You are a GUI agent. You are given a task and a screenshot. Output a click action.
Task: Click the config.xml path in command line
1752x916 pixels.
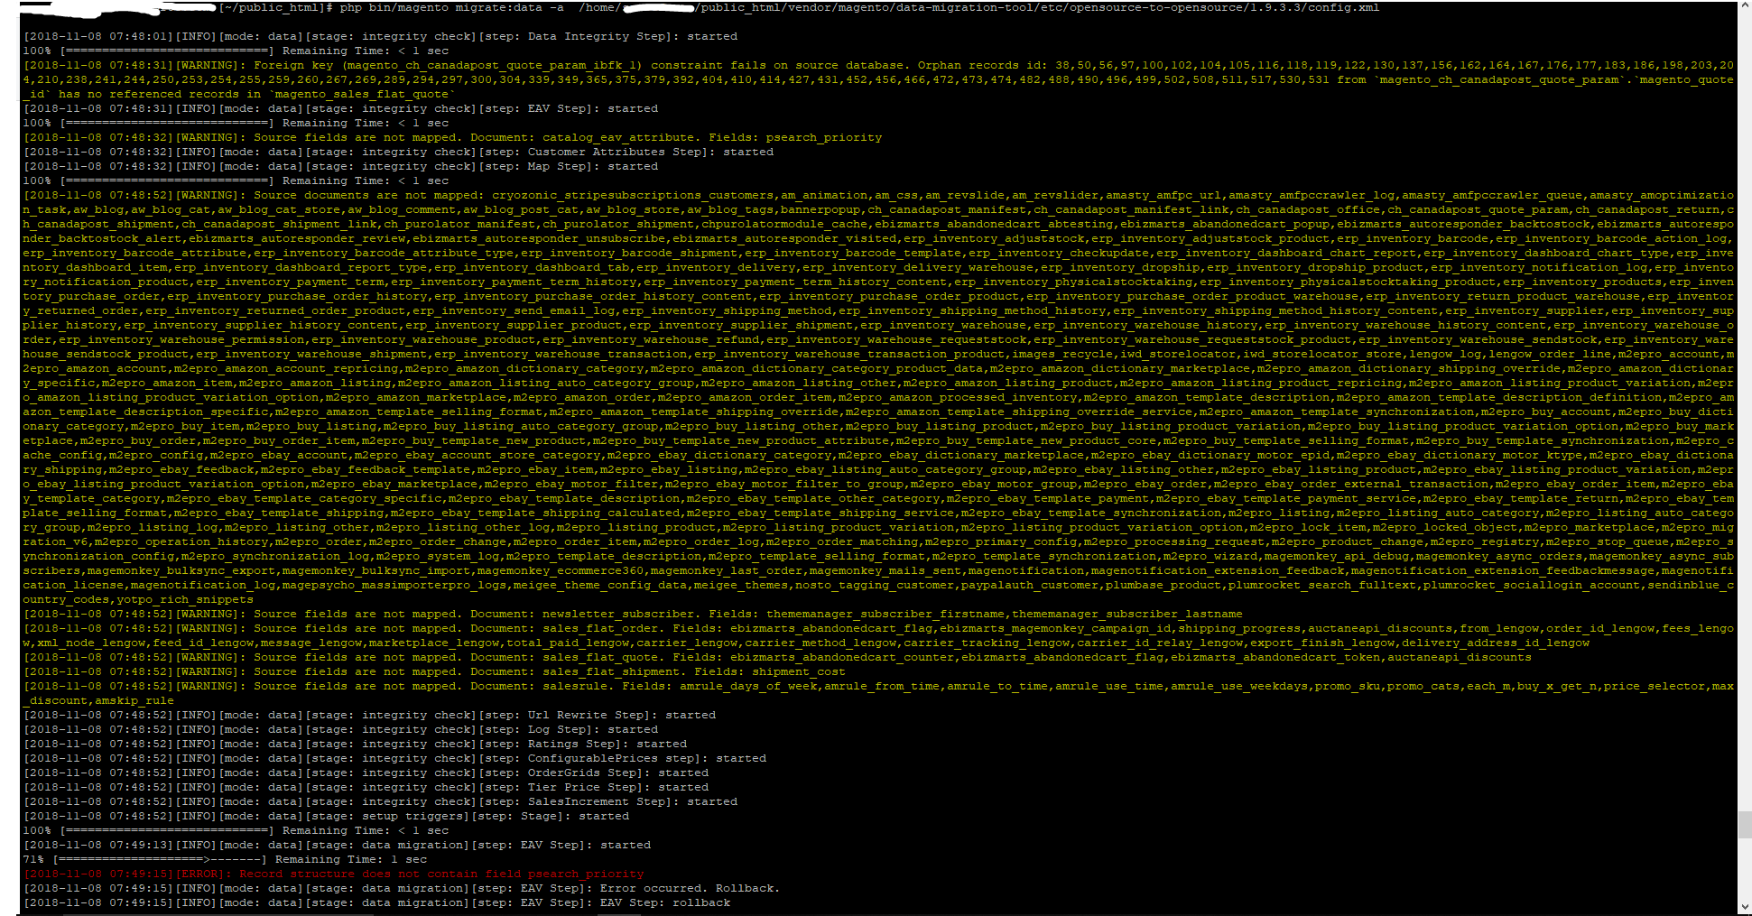[x=980, y=8]
